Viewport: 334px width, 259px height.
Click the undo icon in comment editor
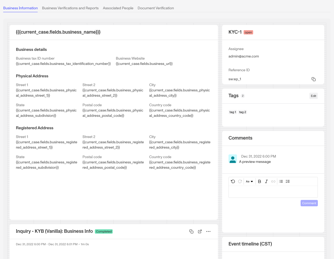pyautogui.click(x=233, y=181)
